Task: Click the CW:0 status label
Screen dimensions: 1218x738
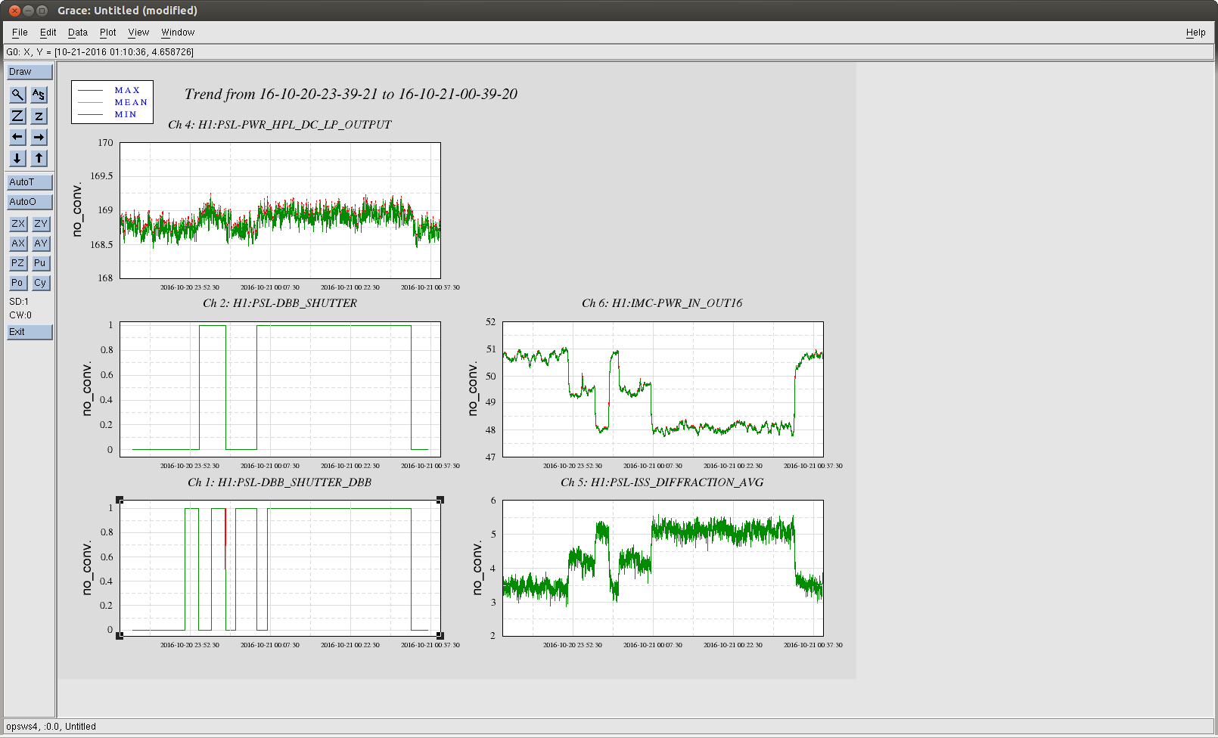Action: pyautogui.click(x=20, y=315)
